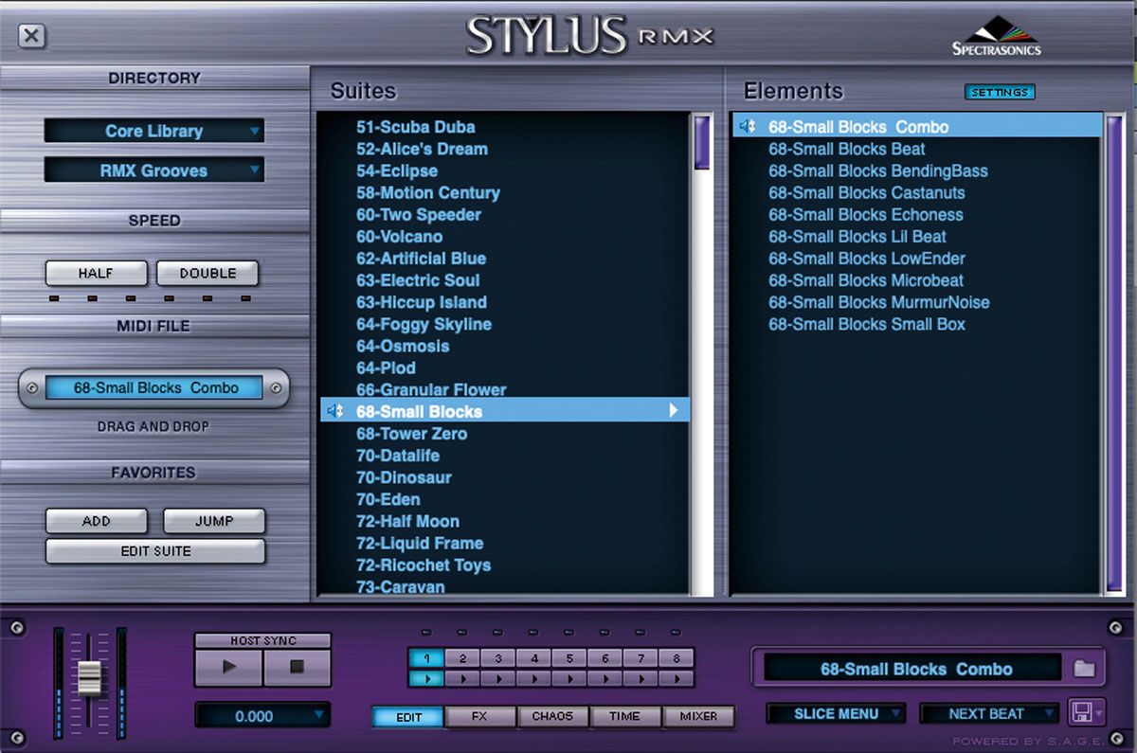Select suite 63-Electric Soul
Image resolution: width=1137 pixels, height=753 pixels.
pyautogui.click(x=417, y=280)
